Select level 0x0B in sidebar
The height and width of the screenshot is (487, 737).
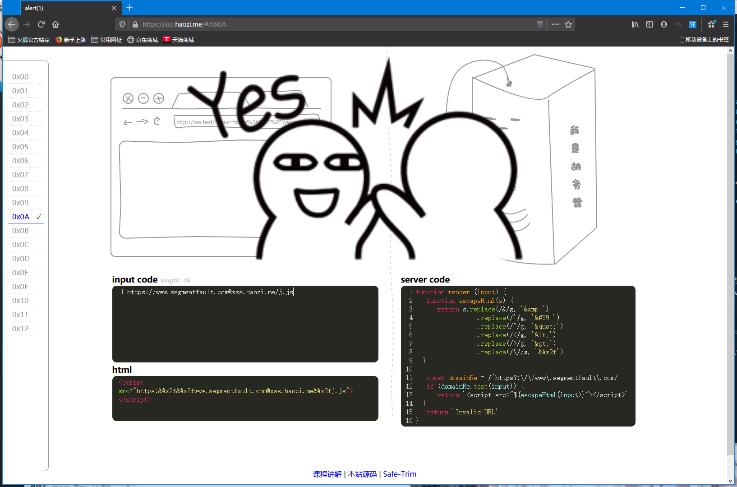26,231
